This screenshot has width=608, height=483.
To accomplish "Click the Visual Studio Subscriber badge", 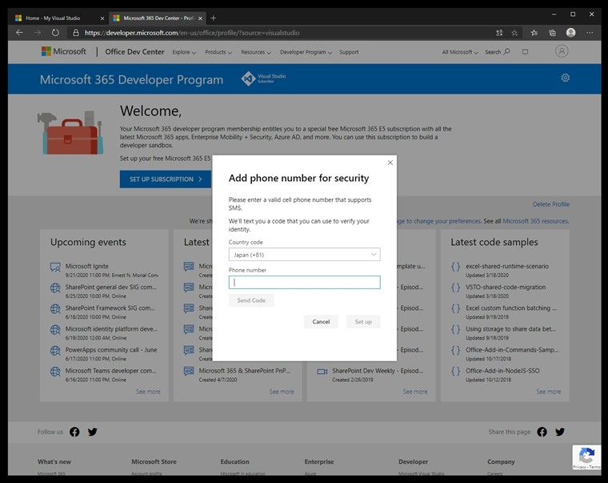I will coord(263,78).
